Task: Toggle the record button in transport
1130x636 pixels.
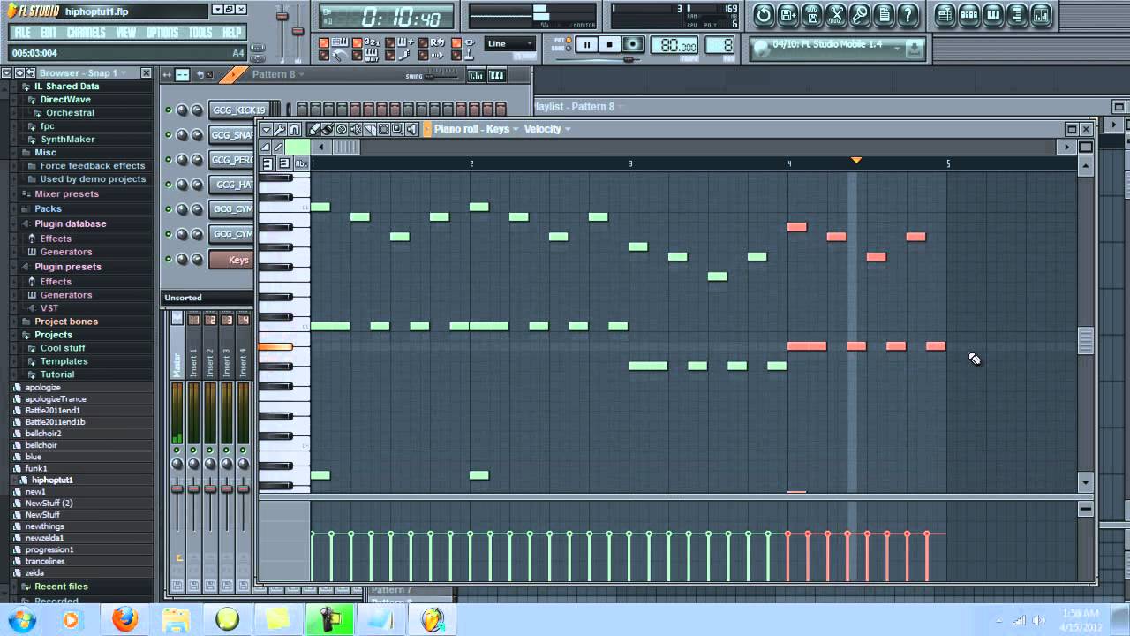Action: pyautogui.click(x=633, y=44)
